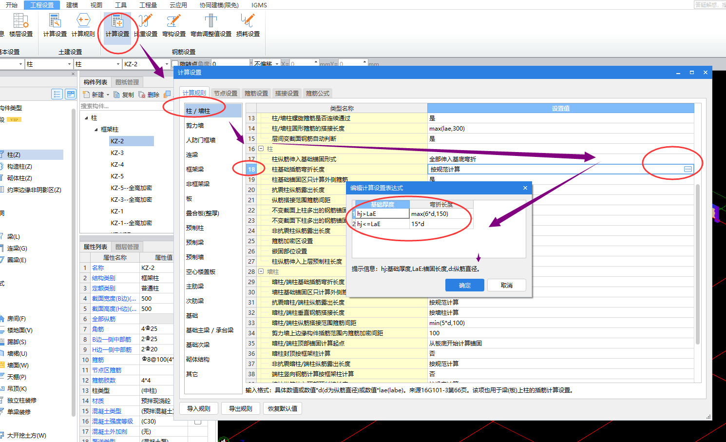726x442 pixels.
Task: Select 墙面(W) component type
Action: coord(18,365)
